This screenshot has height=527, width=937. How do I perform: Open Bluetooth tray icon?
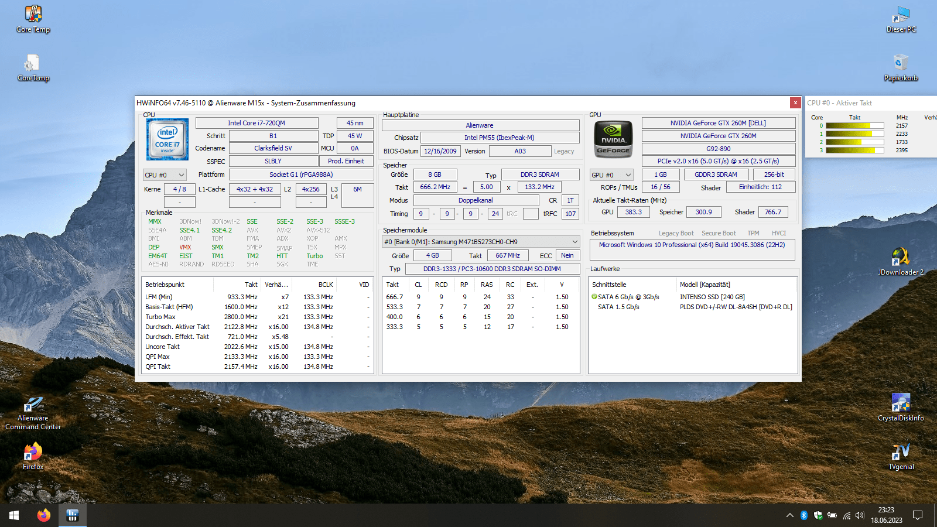tap(804, 515)
